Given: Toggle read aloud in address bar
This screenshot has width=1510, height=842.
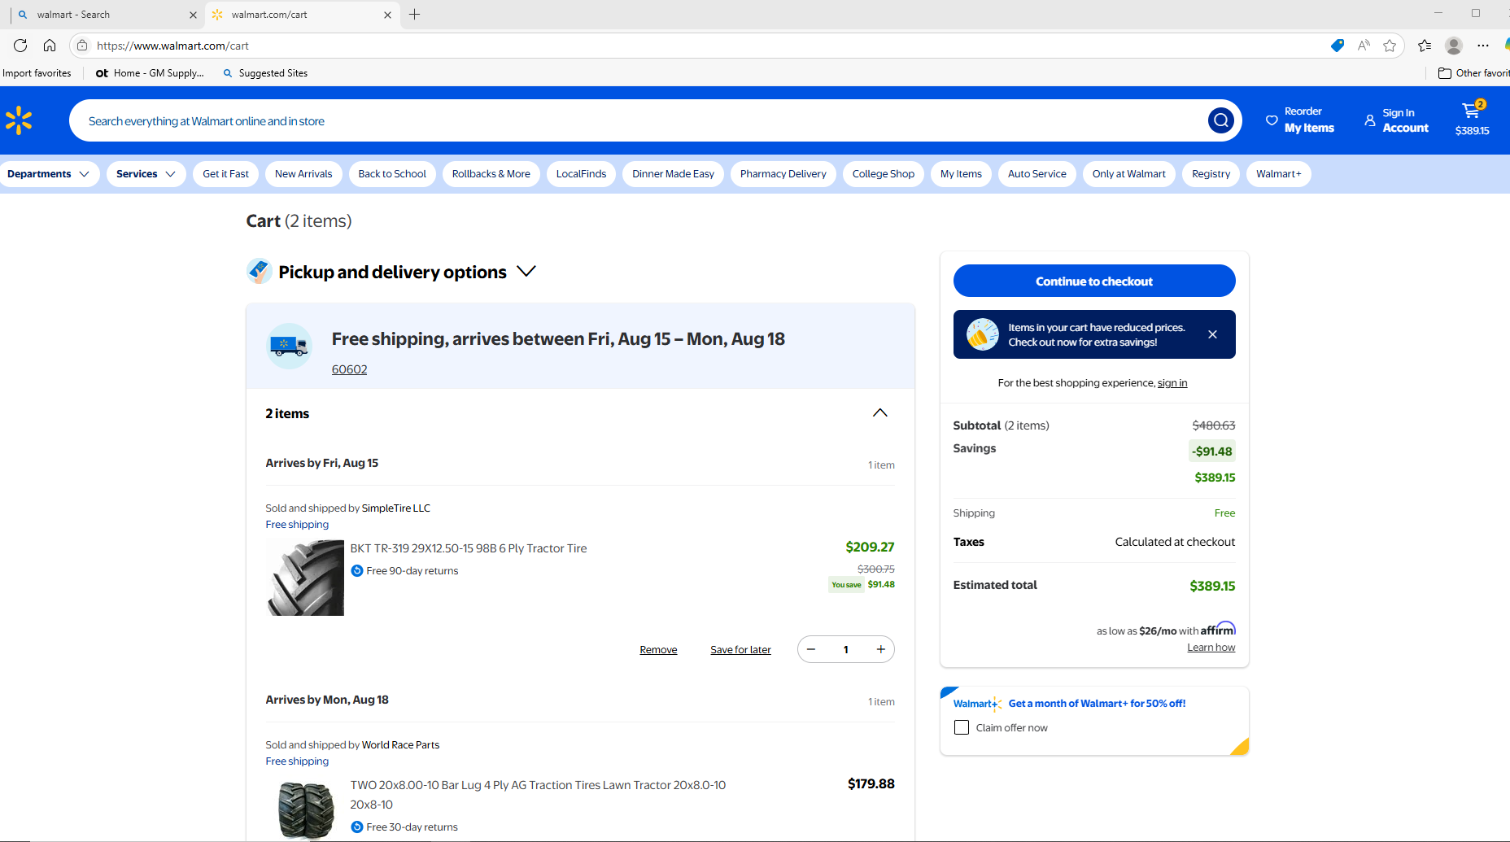Looking at the screenshot, I should point(1364,46).
